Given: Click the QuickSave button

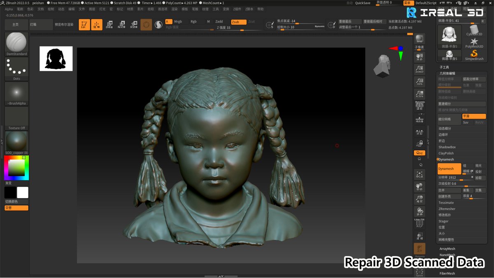Looking at the screenshot, I should (x=363, y=3).
